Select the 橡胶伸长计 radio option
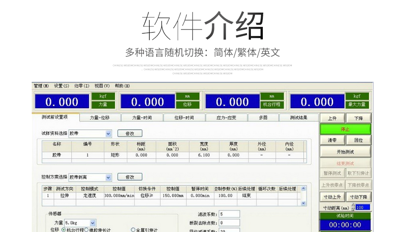The image size is (405, 232). click(86, 230)
